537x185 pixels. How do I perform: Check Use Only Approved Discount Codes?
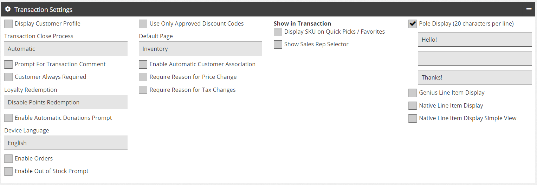[x=143, y=24]
